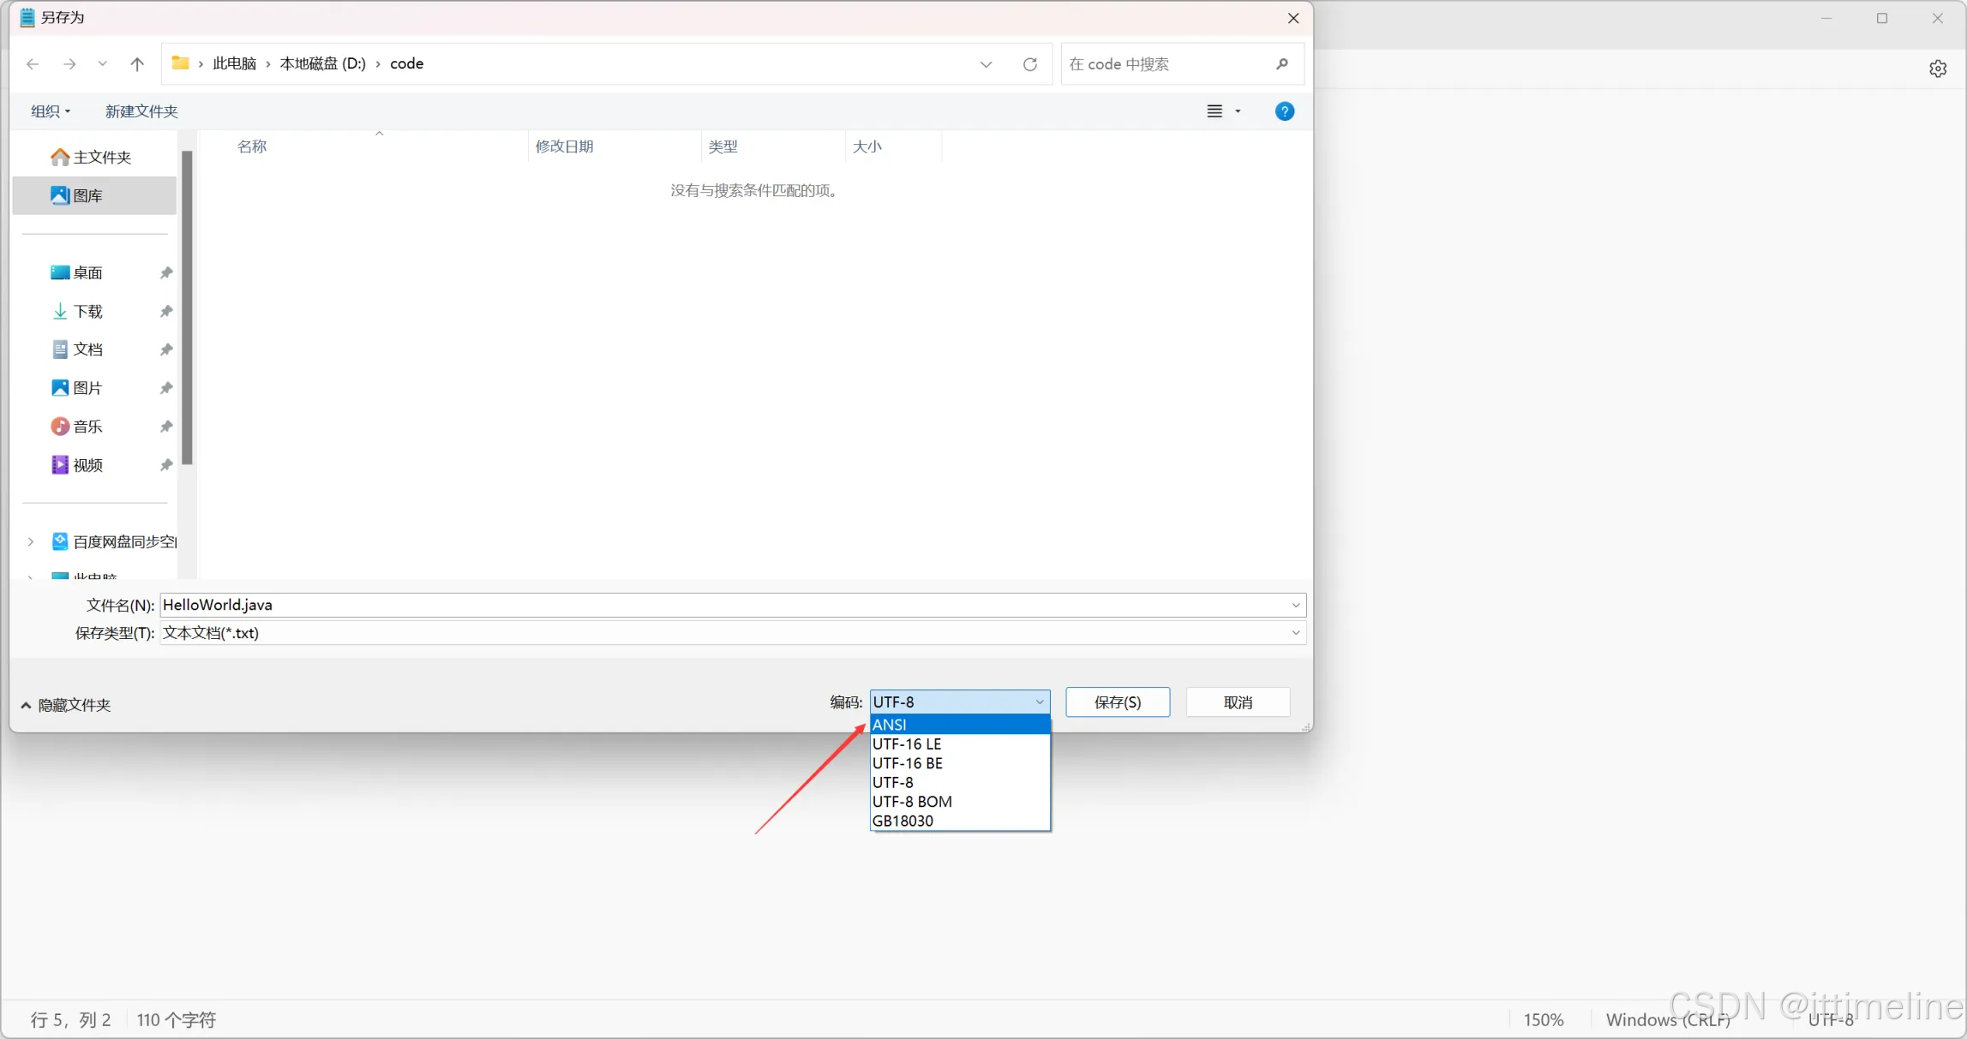Expand the 百度网盘同步空间 tree node
Viewport: 1967px width, 1039px height.
[31, 541]
